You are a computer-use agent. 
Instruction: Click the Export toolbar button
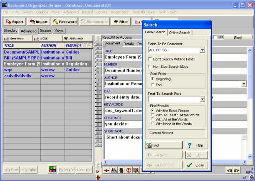[x=15, y=22]
